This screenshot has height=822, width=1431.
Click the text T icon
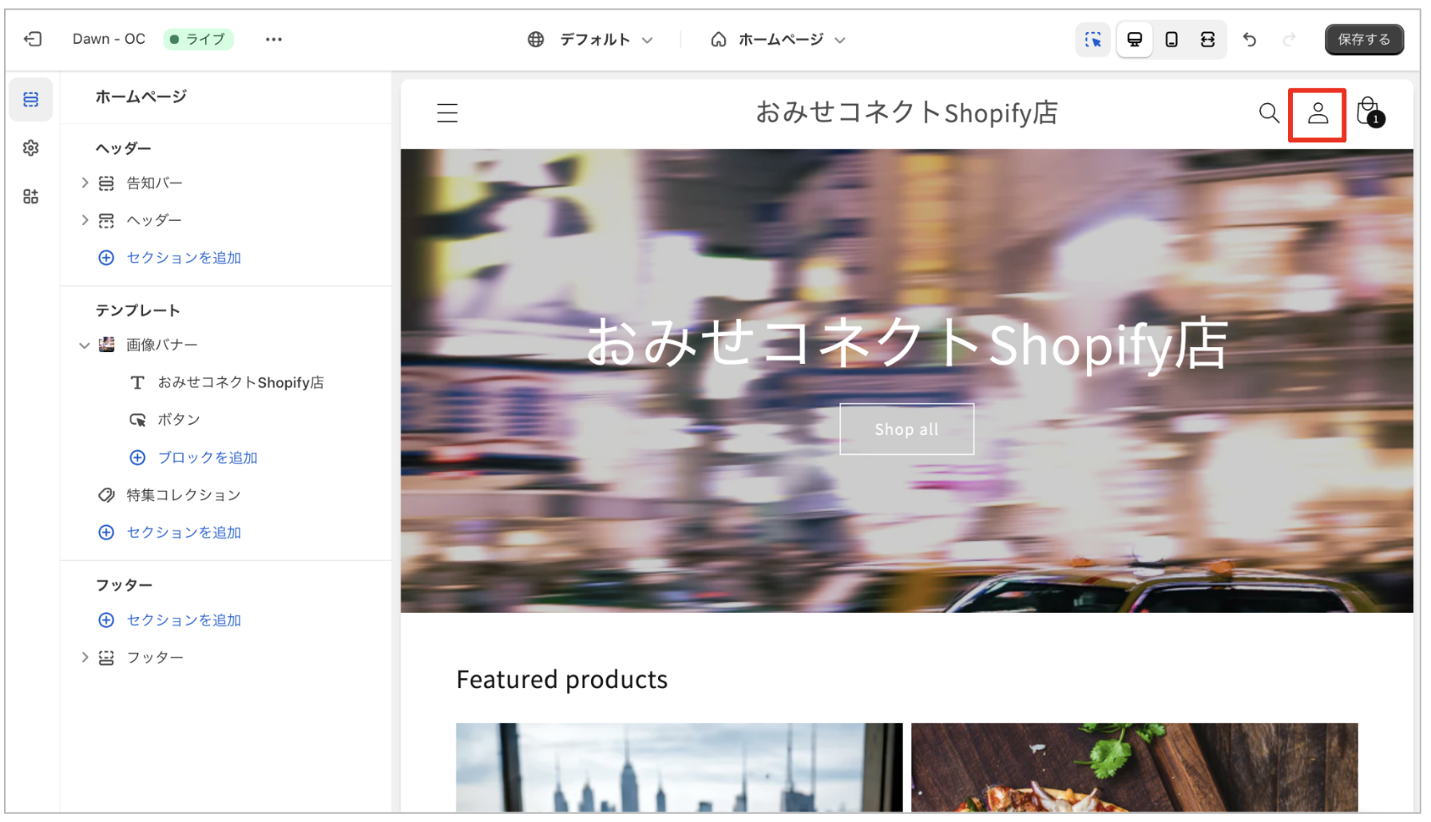[x=137, y=383]
